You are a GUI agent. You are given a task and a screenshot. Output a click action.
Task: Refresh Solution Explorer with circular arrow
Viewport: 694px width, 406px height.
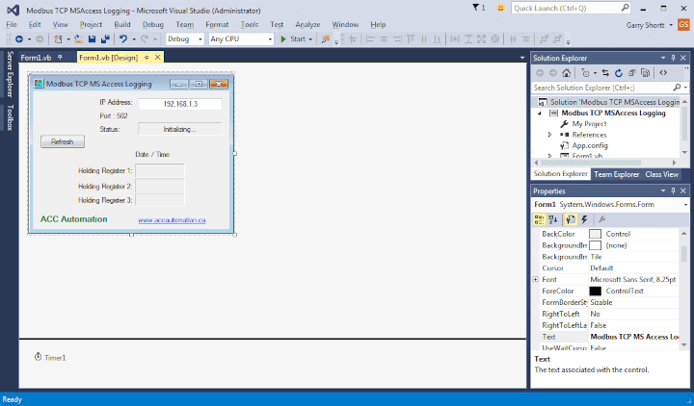(x=619, y=73)
